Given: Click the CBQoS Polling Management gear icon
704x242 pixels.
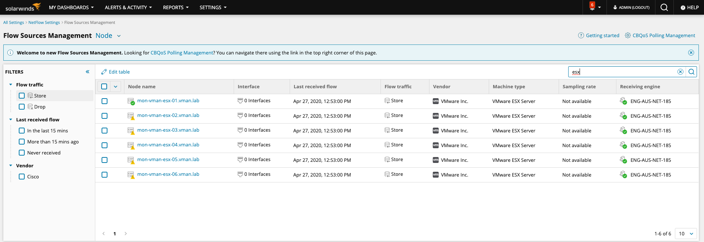Looking at the screenshot, I should click(628, 35).
